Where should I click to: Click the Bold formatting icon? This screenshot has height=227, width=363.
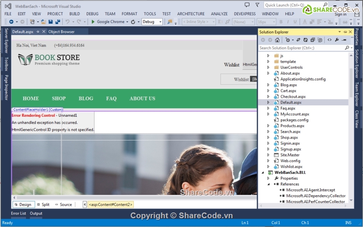(281, 22)
